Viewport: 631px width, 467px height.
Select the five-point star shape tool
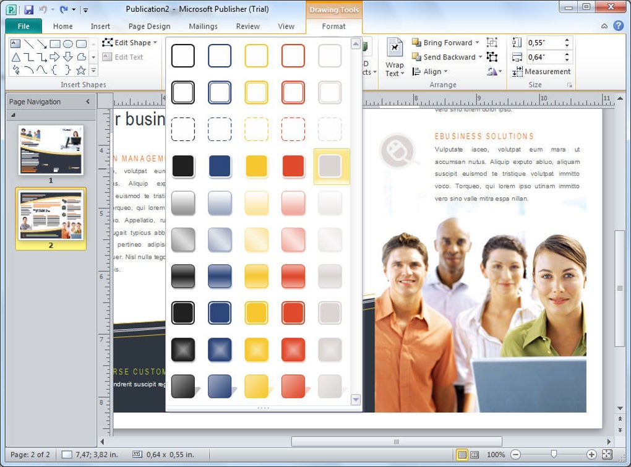81,71
